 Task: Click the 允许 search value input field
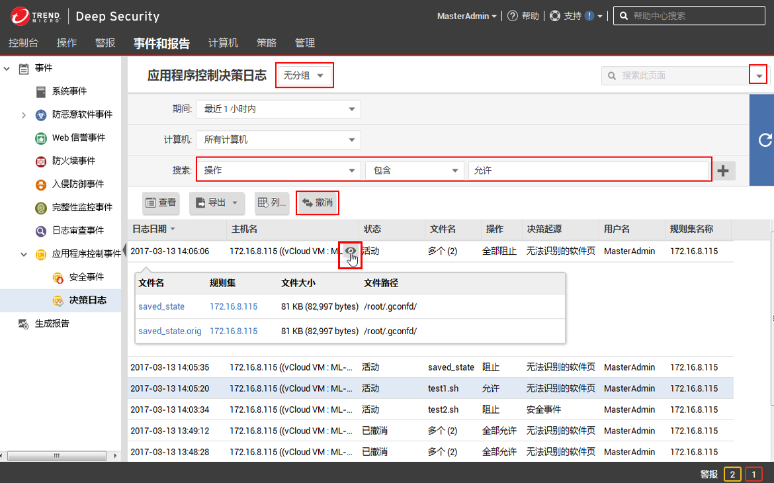click(x=589, y=171)
